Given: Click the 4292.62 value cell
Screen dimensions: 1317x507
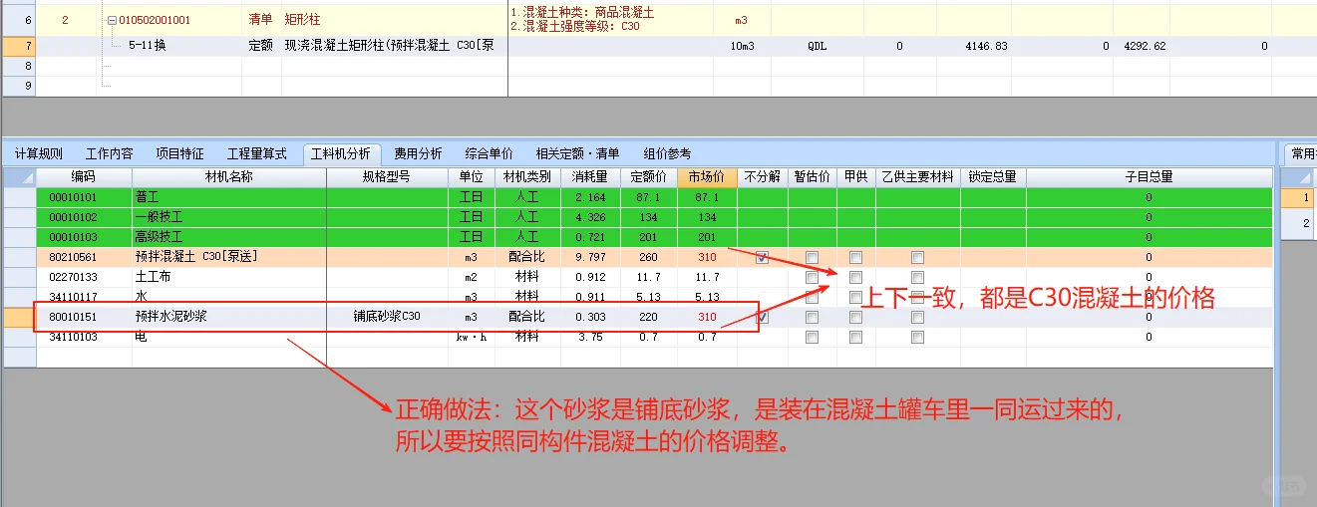Looking at the screenshot, I should [x=1144, y=46].
